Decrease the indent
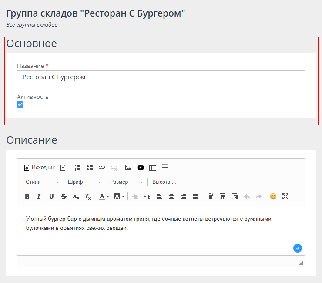 (x=135, y=197)
